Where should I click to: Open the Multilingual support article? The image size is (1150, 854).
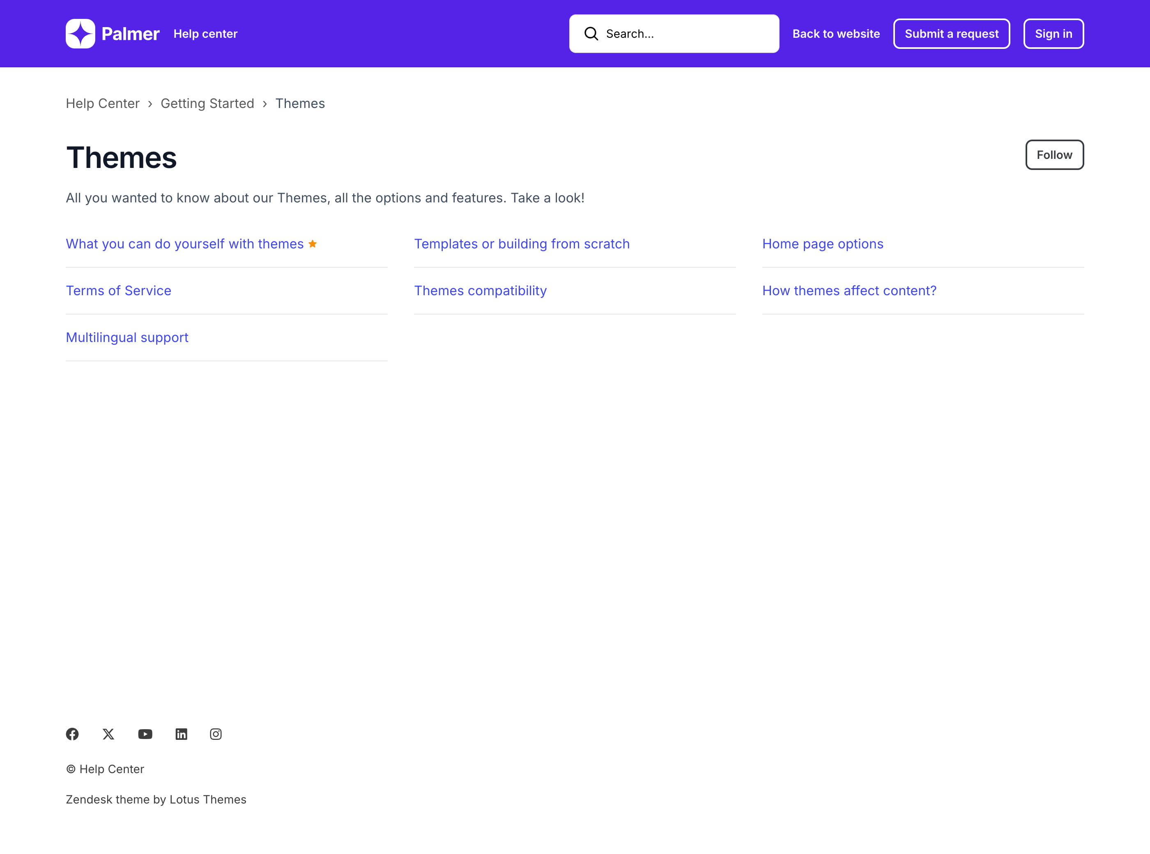click(126, 337)
